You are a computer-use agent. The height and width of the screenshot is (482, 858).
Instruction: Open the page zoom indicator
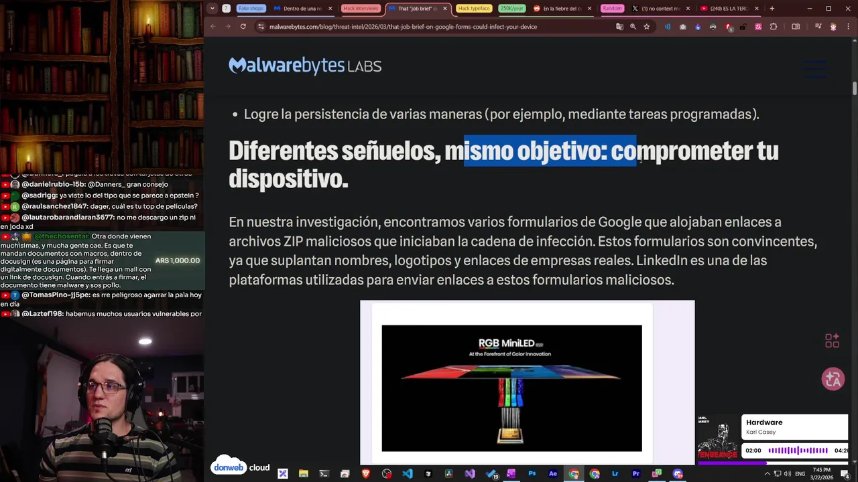coord(633,27)
